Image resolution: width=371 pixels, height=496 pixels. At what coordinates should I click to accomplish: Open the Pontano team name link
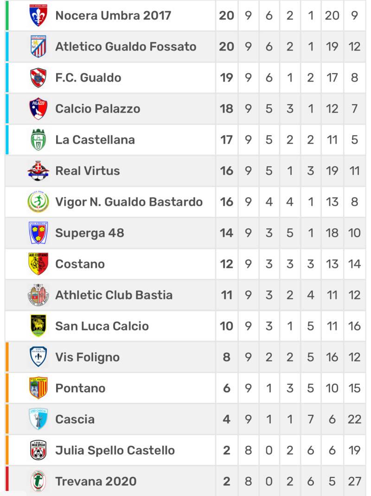point(80,388)
